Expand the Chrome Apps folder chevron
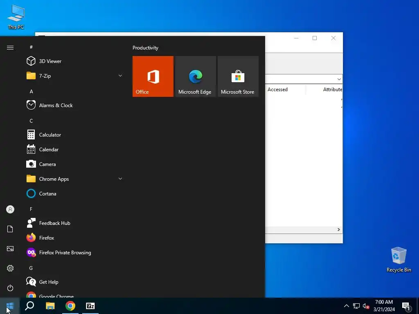The image size is (419, 314). (x=120, y=179)
